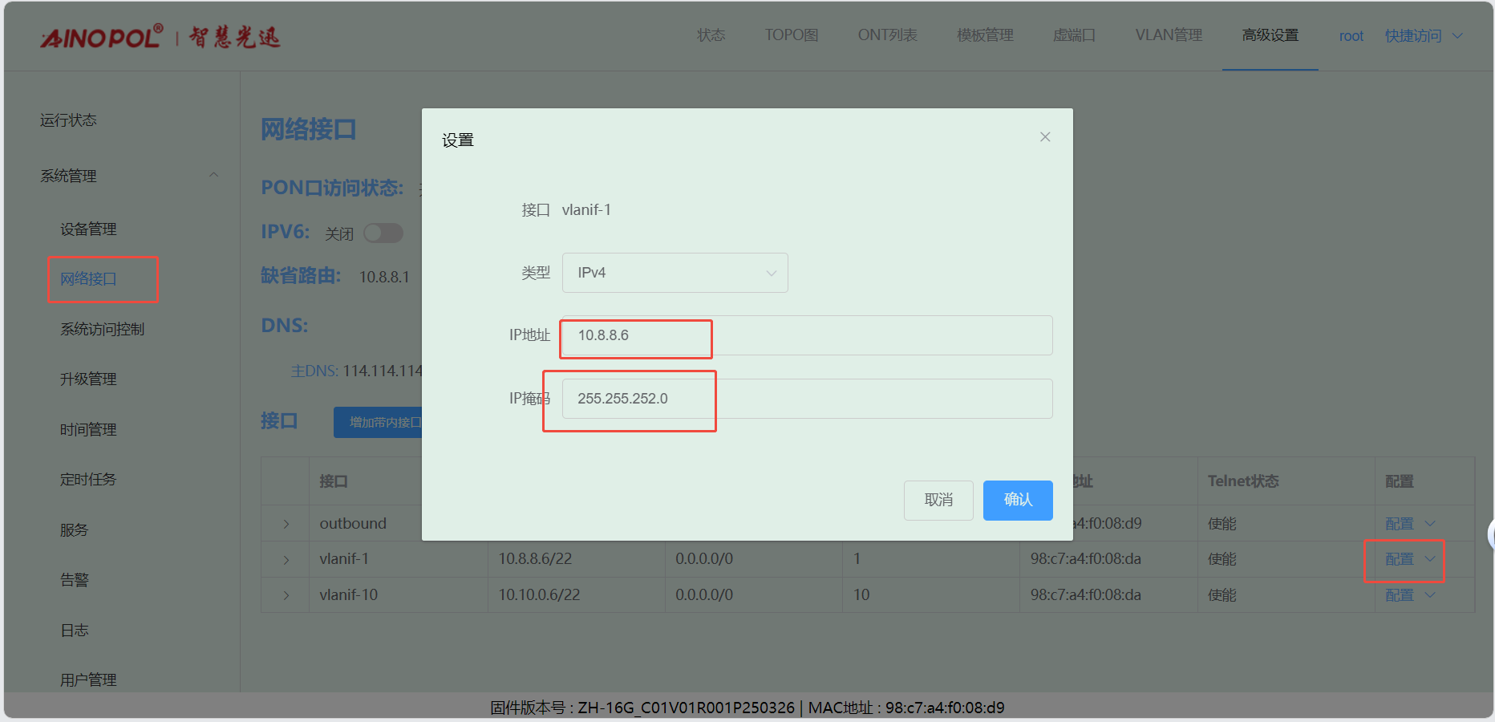This screenshot has height=722, width=1495.
Task: Expand the vlanif-10 table row
Action: coord(286,595)
